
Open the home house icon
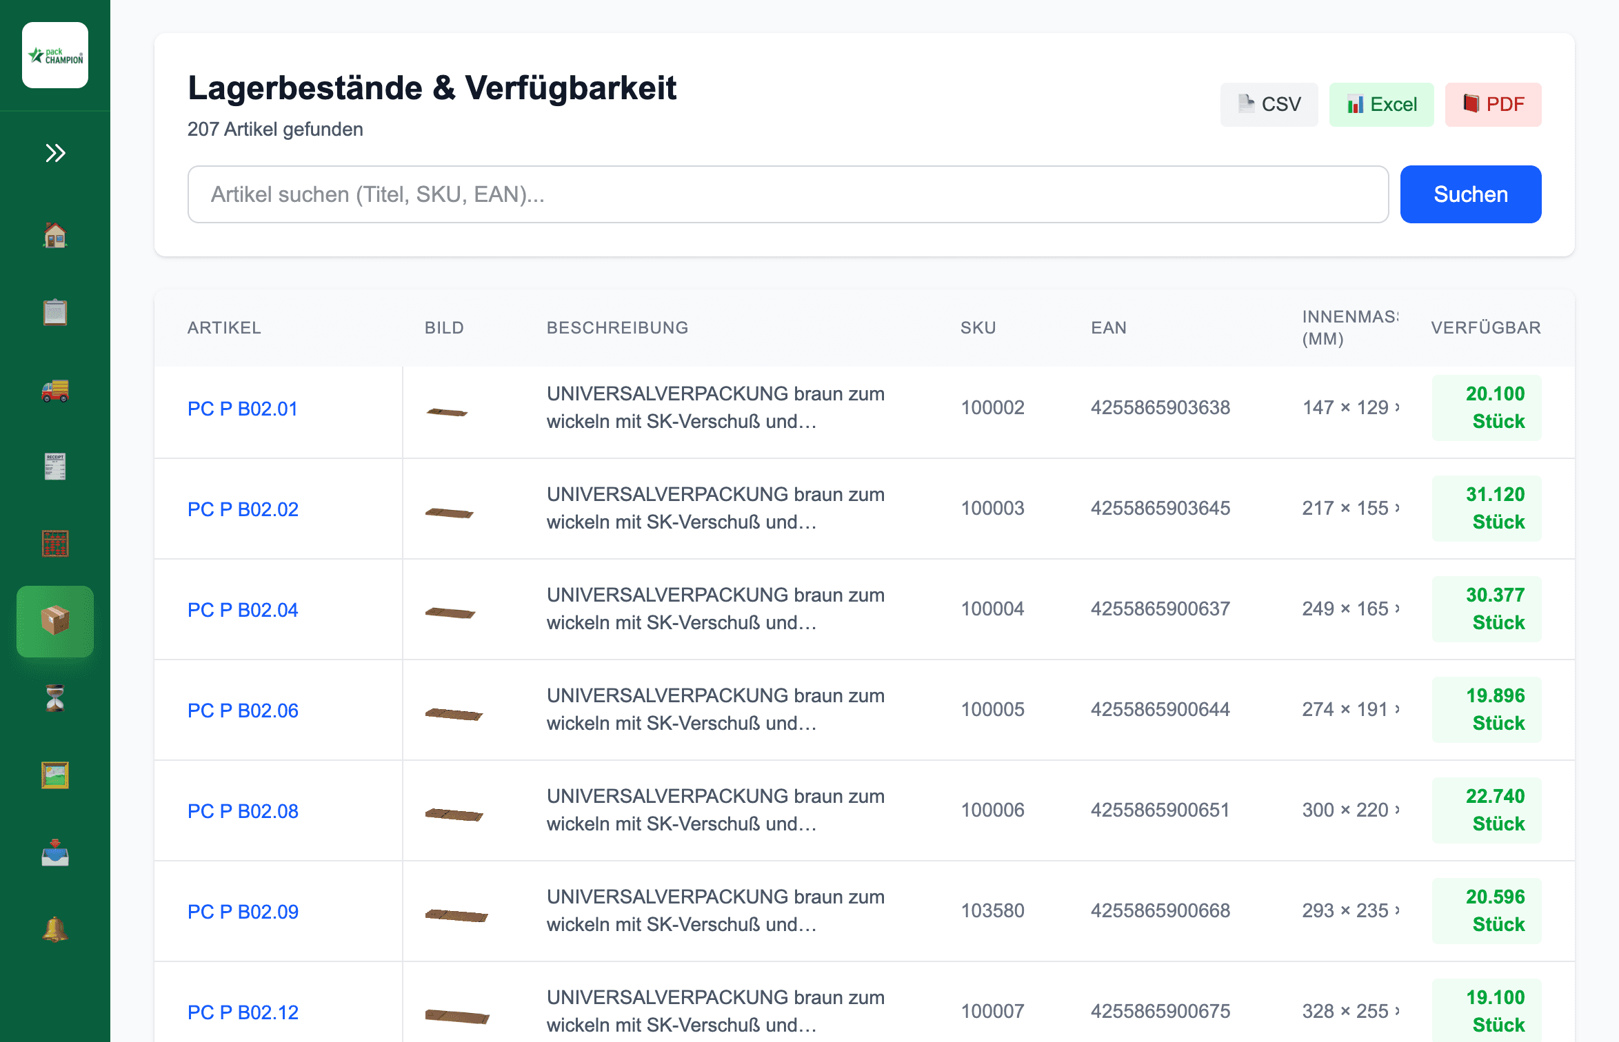pyautogui.click(x=55, y=235)
